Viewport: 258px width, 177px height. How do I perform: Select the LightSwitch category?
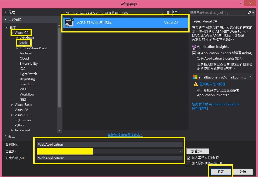point(28,74)
